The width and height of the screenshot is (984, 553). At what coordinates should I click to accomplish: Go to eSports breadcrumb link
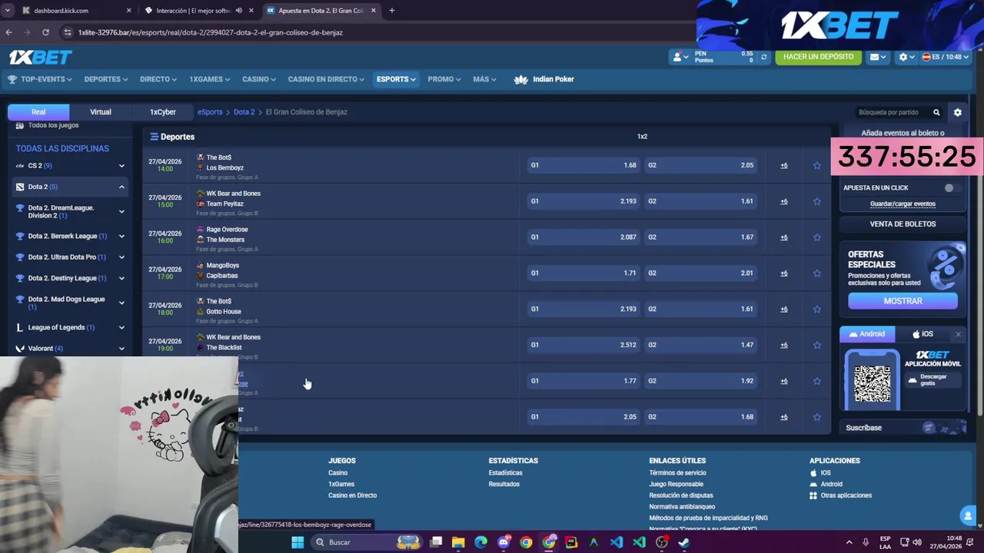210,112
